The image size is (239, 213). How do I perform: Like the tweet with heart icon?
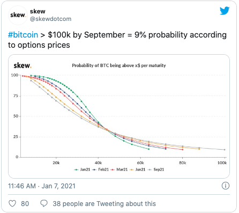point(12,203)
